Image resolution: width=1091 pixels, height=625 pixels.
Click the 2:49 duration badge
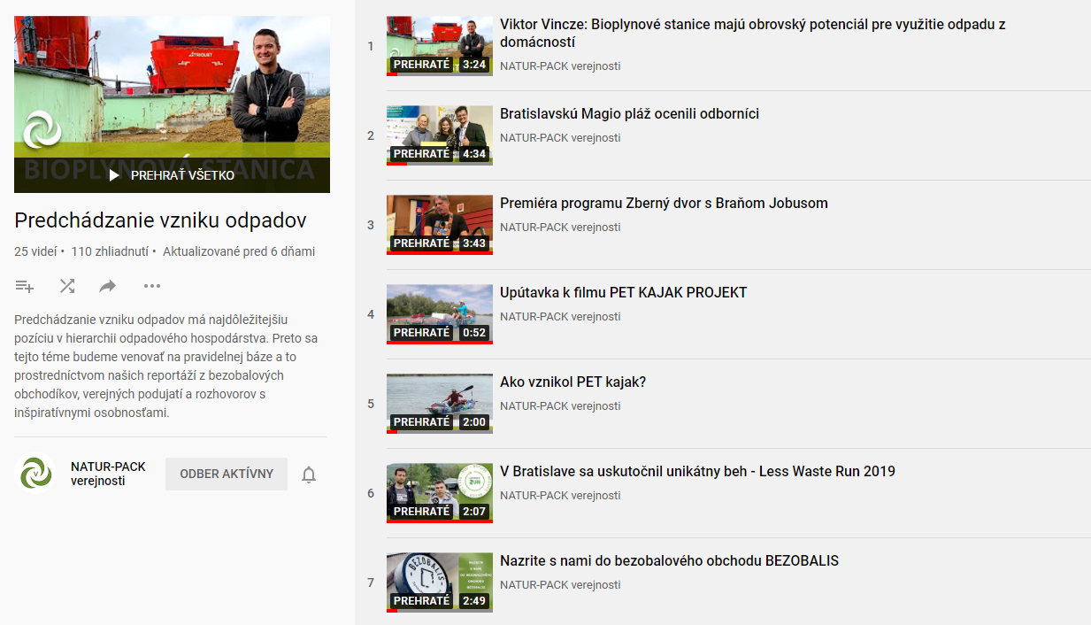point(474,601)
